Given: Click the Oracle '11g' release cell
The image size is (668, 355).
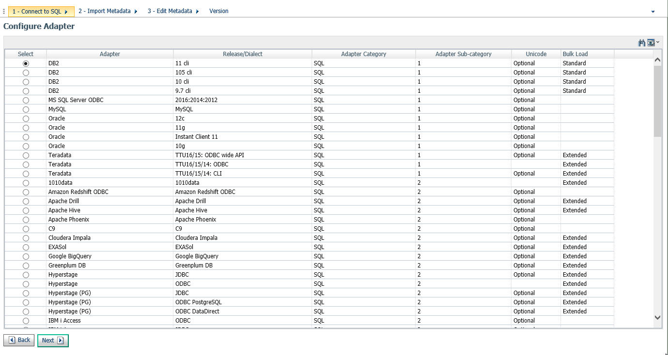Looking at the screenshot, I should (x=243, y=128).
